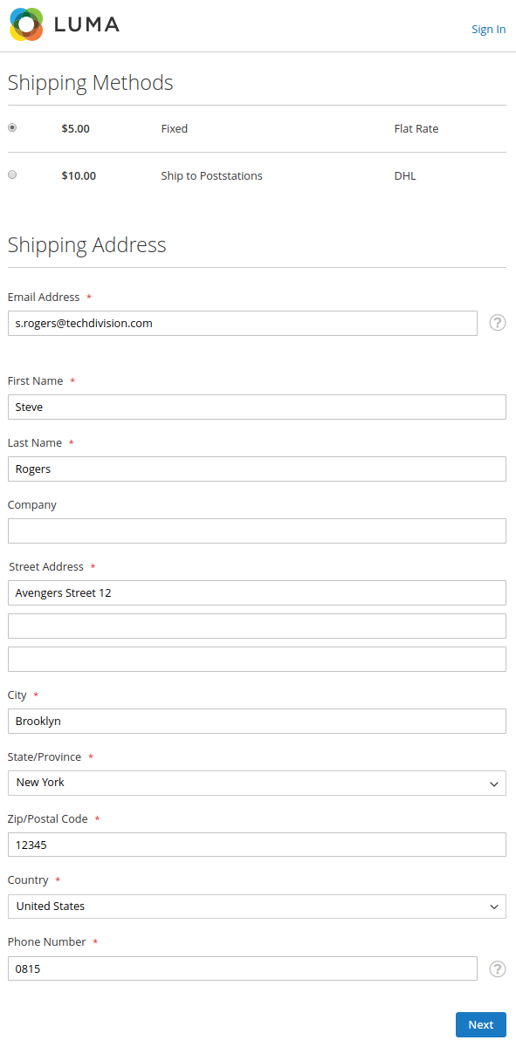Viewport: 516px width, 1047px height.
Task: Click the Email Address label
Action: click(x=44, y=297)
